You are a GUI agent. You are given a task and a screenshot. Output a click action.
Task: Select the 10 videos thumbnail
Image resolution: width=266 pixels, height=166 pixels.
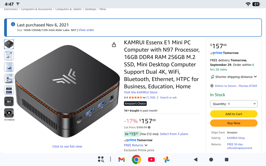click(9, 113)
